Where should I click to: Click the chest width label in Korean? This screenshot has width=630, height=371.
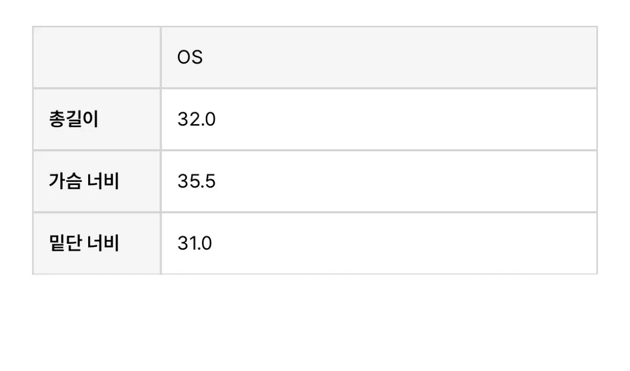84,182
